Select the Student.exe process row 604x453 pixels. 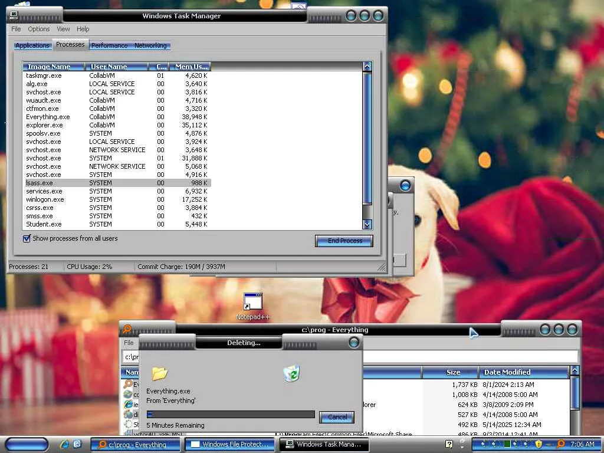[117, 224]
